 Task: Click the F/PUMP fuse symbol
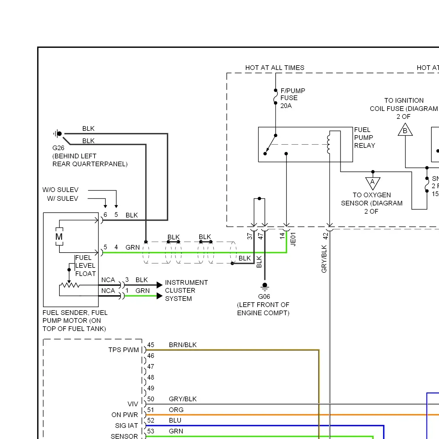(275, 97)
